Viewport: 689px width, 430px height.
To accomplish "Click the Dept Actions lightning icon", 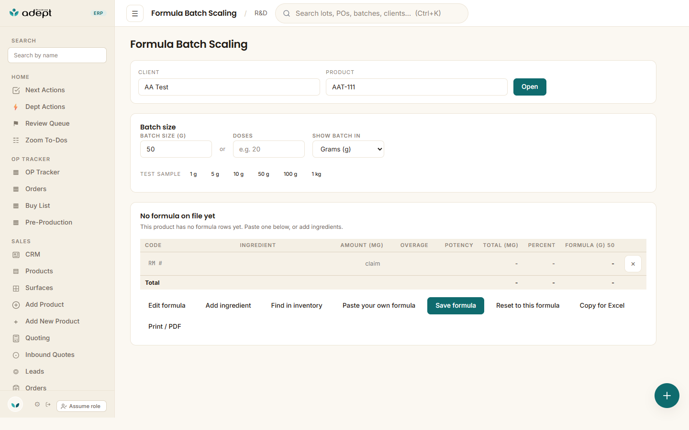I will [16, 107].
